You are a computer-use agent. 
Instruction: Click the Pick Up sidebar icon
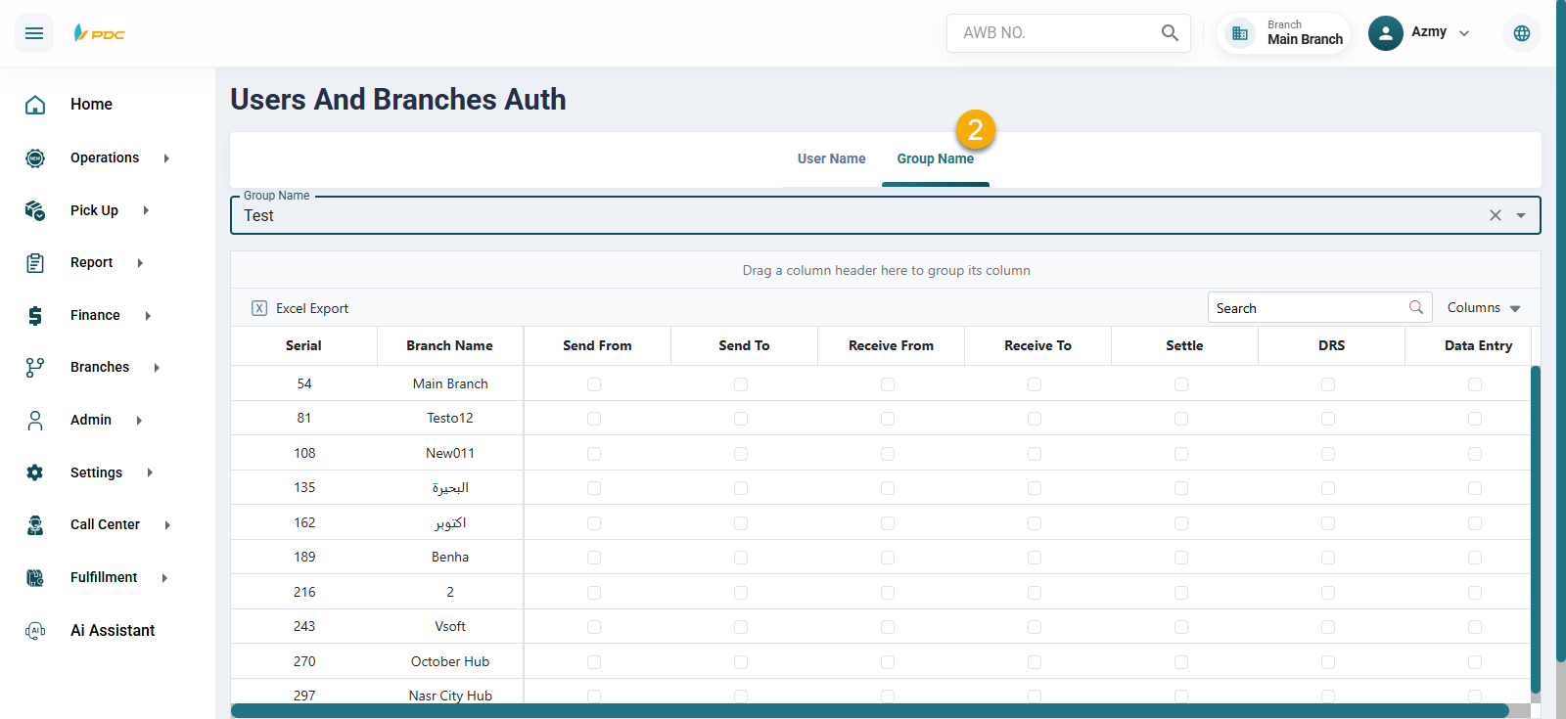35,210
